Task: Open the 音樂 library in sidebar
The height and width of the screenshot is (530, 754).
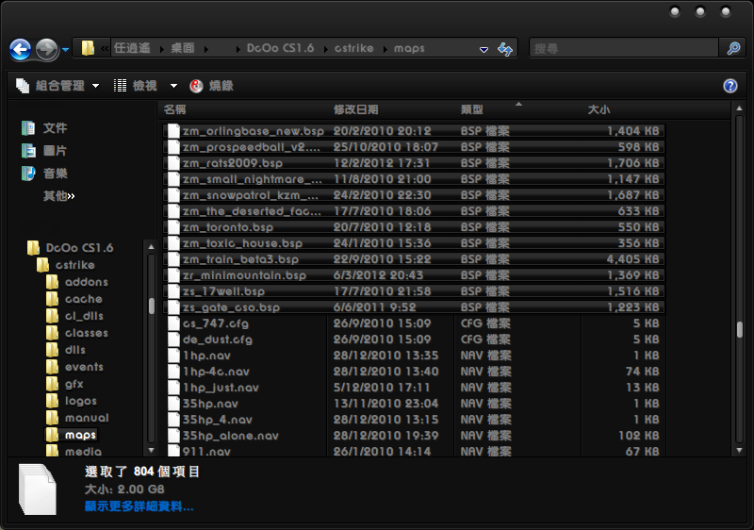Action: click(x=55, y=174)
